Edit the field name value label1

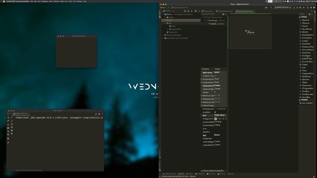coord(220,72)
